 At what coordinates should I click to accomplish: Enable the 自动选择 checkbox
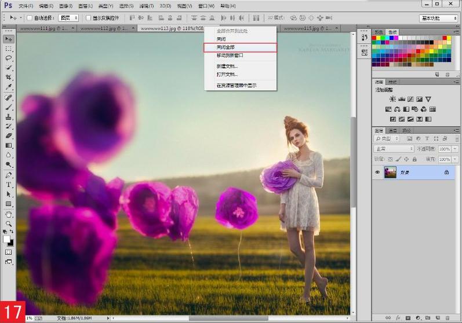pos(30,18)
